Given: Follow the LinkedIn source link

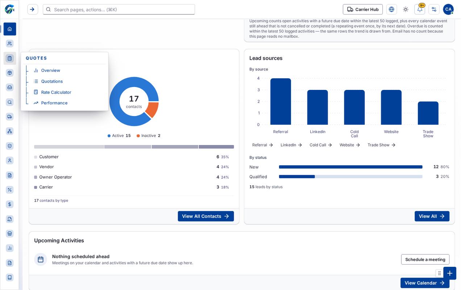Looking at the screenshot, I should 291,145.
